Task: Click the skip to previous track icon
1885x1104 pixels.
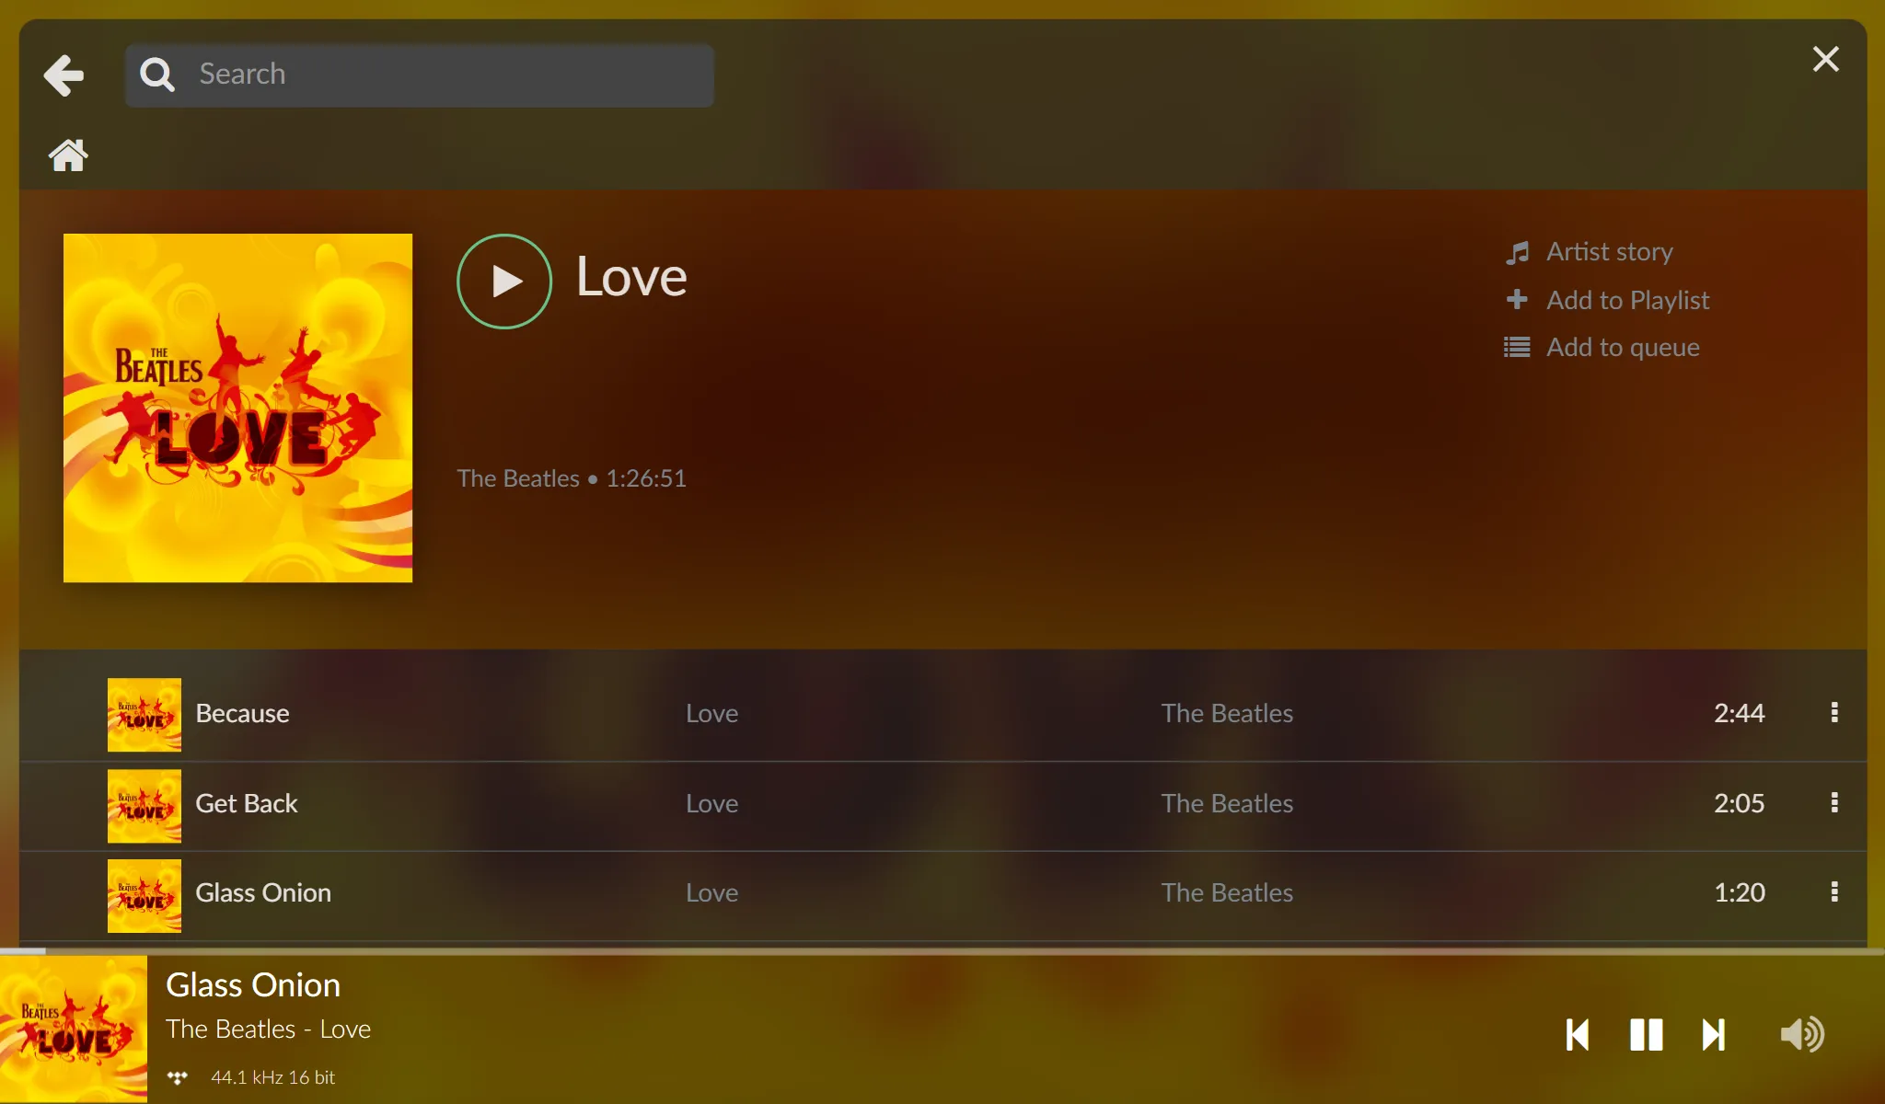Action: pos(1578,1033)
